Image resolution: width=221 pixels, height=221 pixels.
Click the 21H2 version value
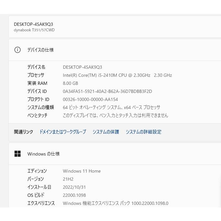point(67,179)
